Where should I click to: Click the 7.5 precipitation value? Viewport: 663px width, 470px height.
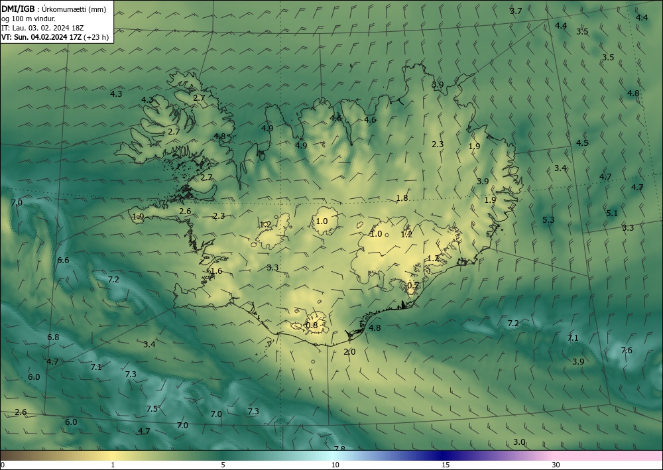click(152, 408)
